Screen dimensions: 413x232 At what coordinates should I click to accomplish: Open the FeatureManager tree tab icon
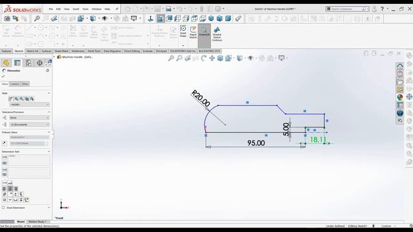pyautogui.click(x=6, y=63)
